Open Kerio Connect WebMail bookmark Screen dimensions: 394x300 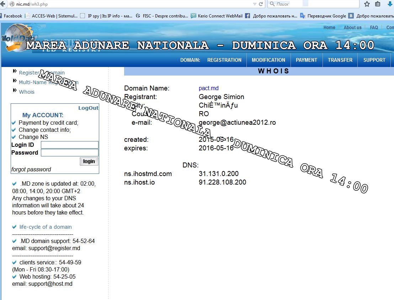point(217,16)
